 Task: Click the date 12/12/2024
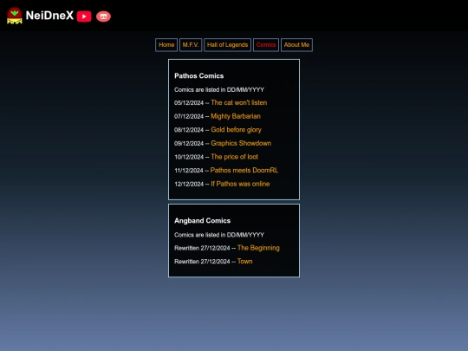coord(189,184)
